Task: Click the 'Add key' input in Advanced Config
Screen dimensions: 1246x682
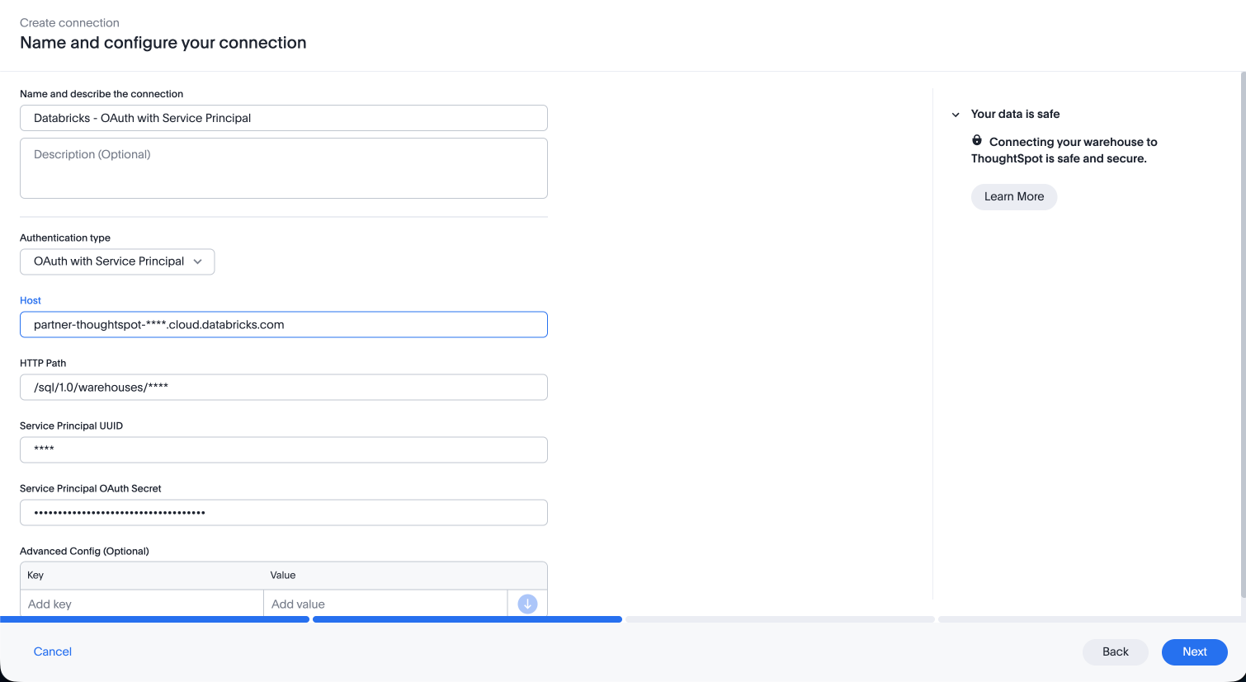Action: point(142,604)
